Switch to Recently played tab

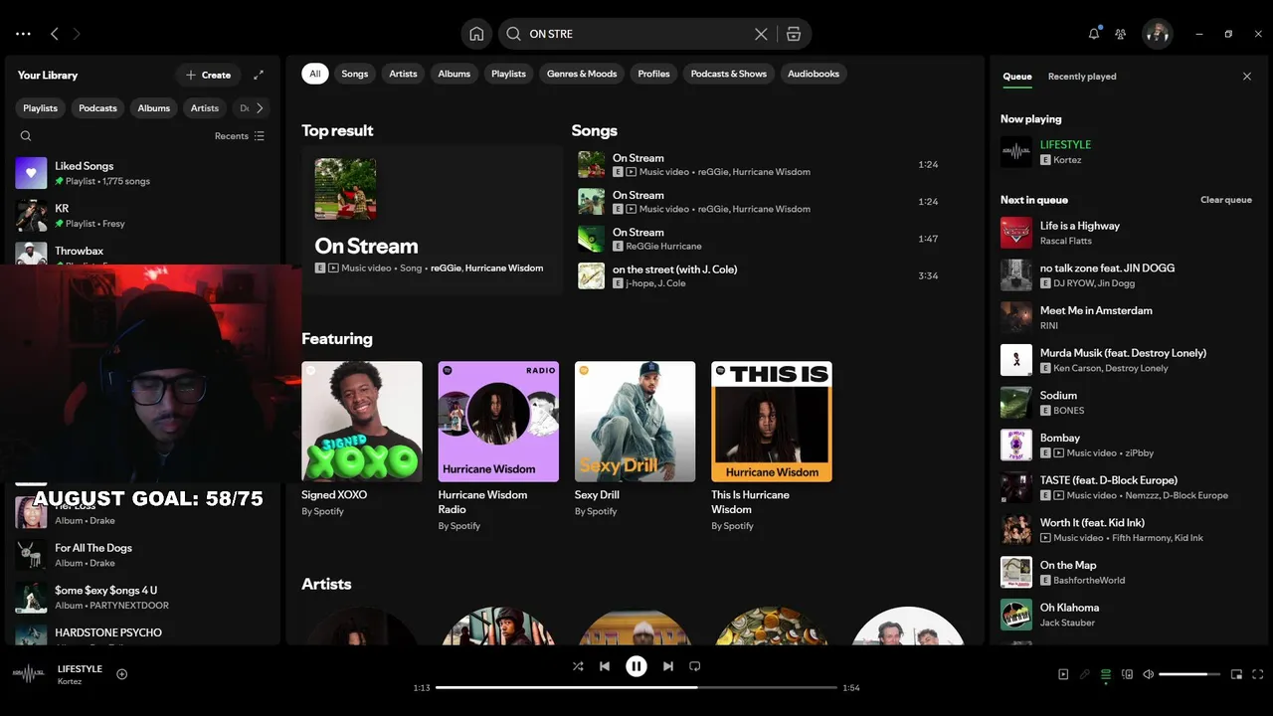[x=1082, y=77]
